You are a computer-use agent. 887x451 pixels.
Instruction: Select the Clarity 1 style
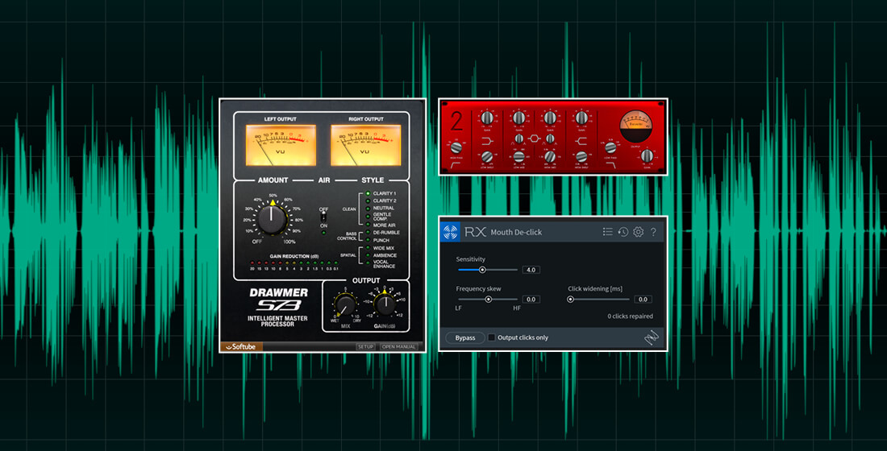[x=368, y=194]
